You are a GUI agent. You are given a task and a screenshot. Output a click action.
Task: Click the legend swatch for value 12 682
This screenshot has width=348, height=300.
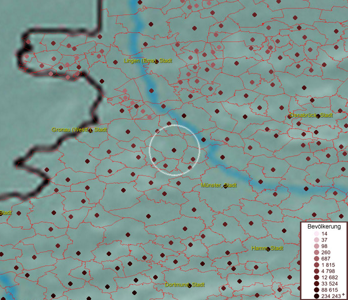pos(316,277)
